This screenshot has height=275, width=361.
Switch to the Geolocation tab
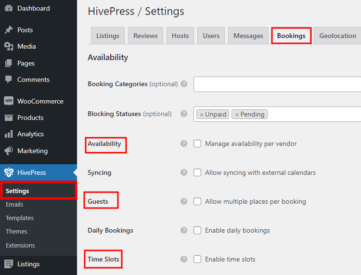(337, 36)
